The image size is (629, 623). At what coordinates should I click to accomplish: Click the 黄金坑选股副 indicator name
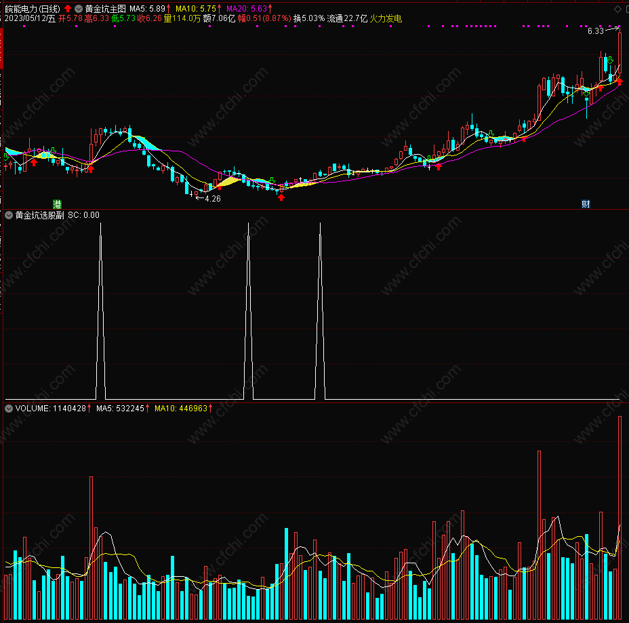(40, 215)
